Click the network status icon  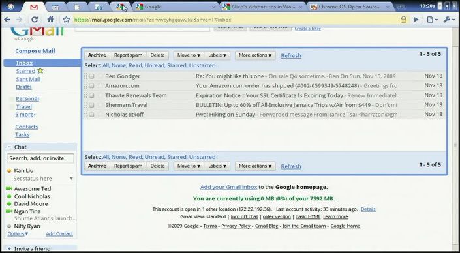tap(447, 6)
